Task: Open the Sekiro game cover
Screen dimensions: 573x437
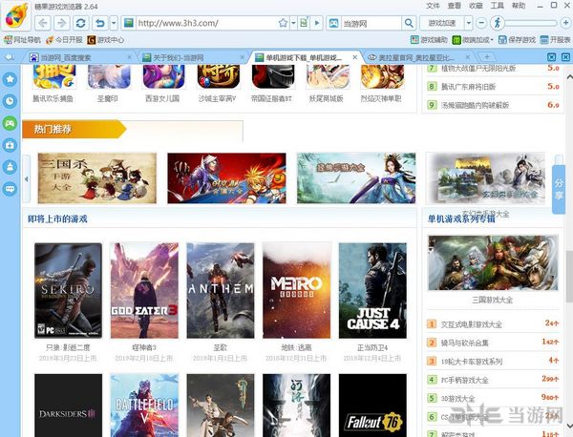Action: [69, 291]
